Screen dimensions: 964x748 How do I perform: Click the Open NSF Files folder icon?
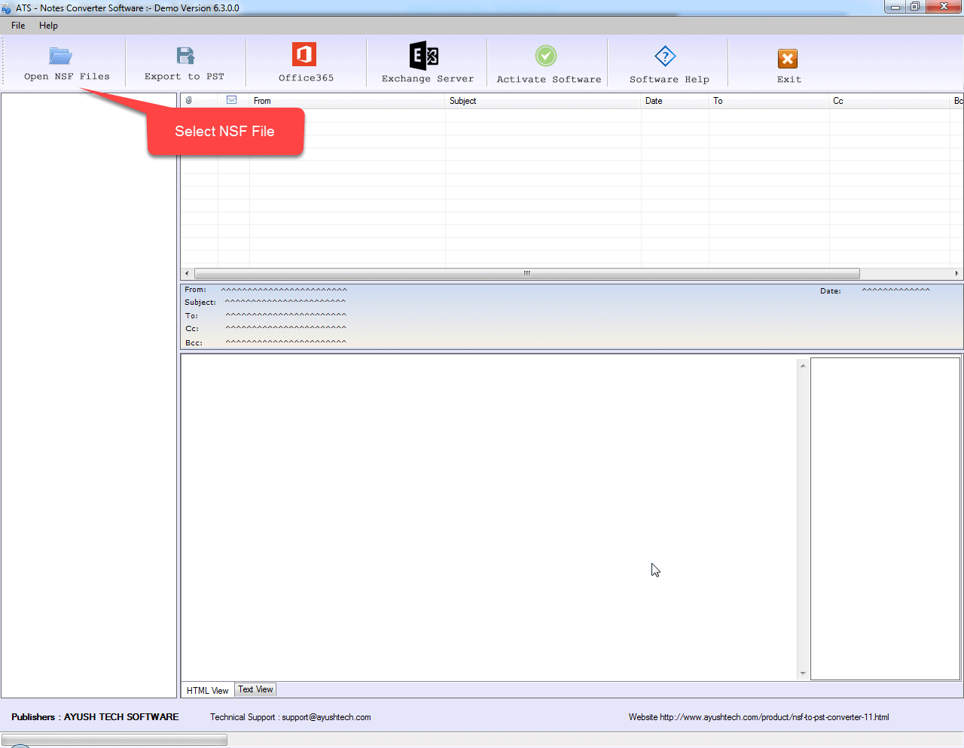(60, 56)
